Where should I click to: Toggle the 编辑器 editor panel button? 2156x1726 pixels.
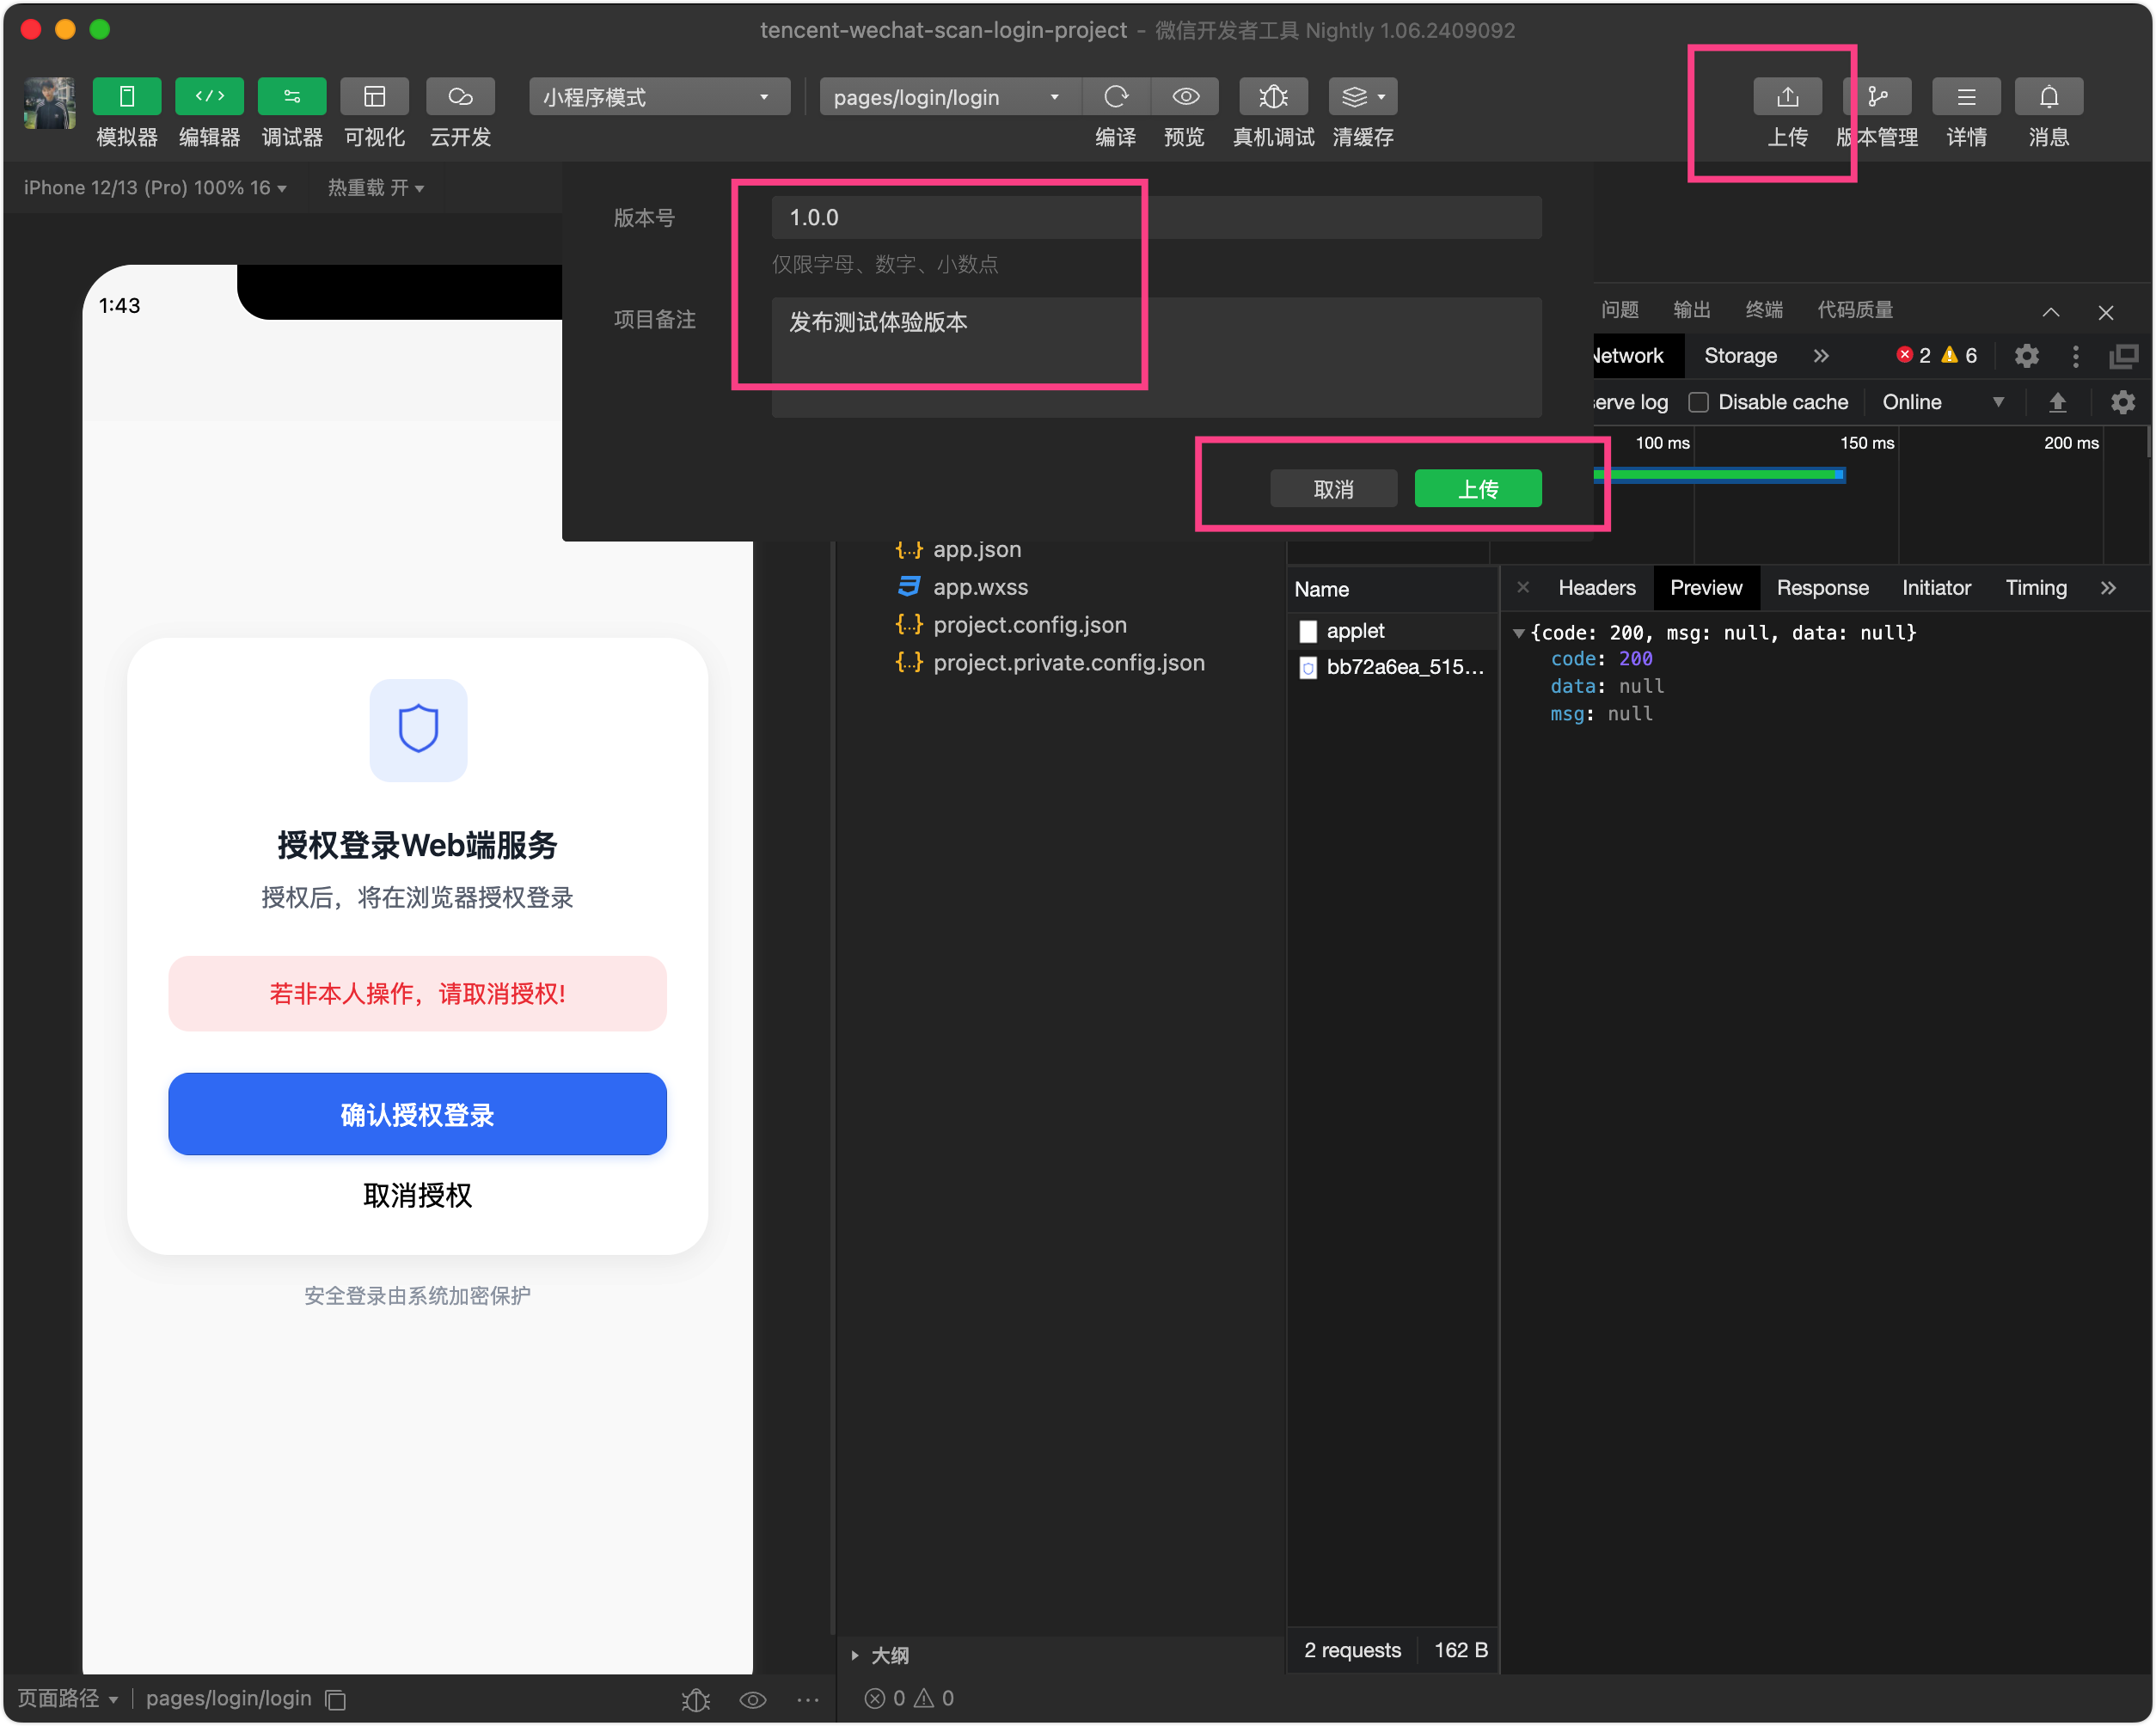(209, 97)
